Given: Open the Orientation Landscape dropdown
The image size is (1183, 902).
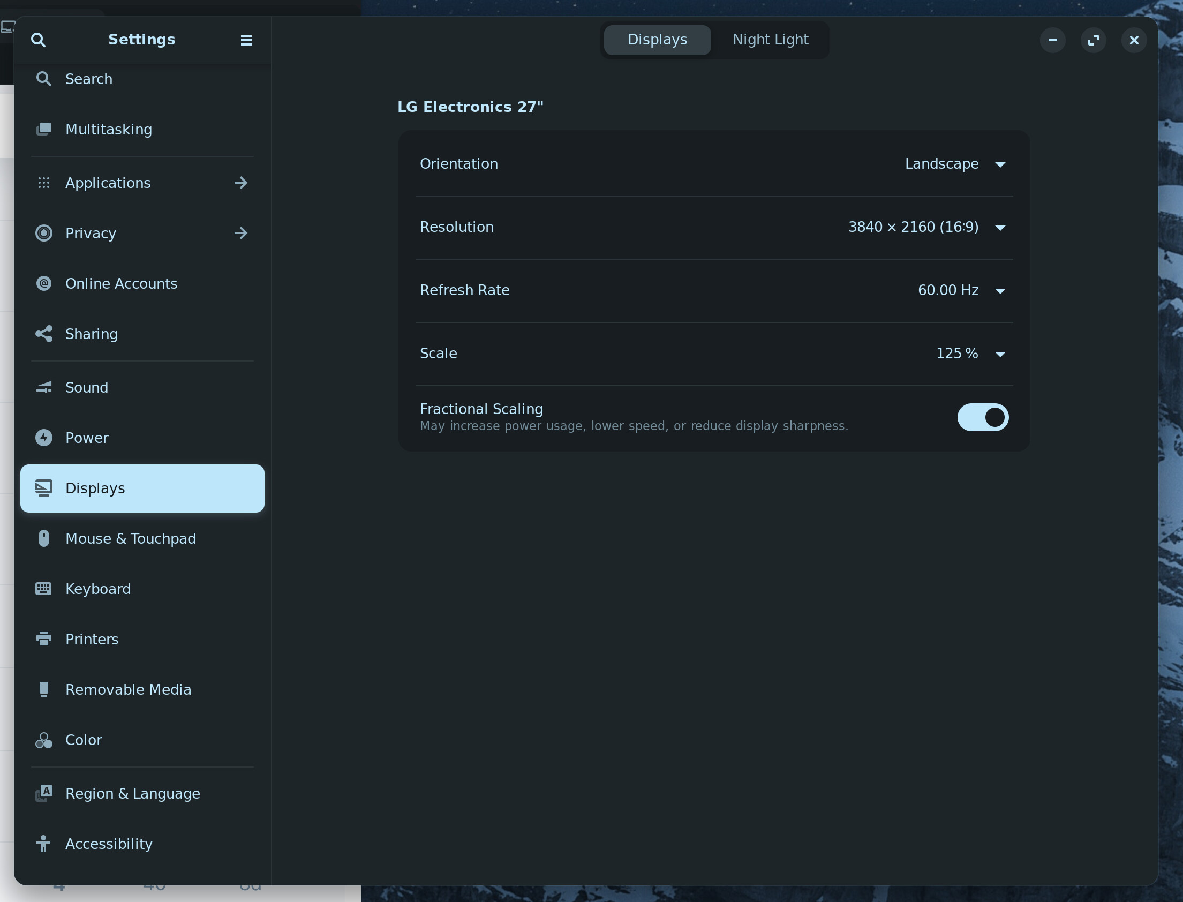Looking at the screenshot, I should click(954, 164).
